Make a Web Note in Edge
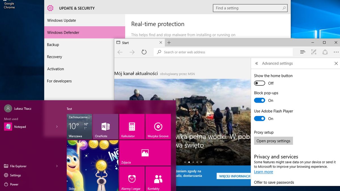Screen dimensions: 340x191 pos(314,52)
